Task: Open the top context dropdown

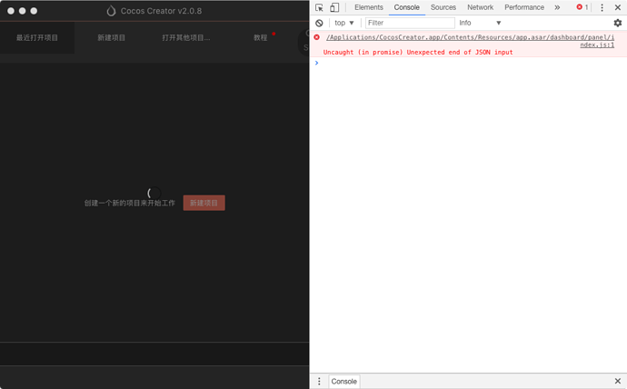Action: 344,23
